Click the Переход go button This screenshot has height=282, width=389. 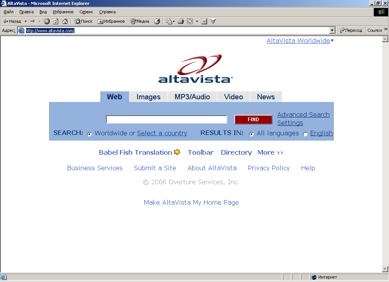pos(351,30)
